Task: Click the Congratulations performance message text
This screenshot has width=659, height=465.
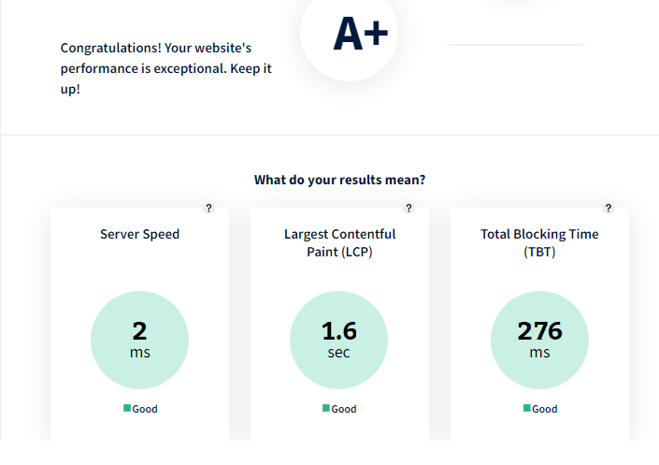Action: tap(166, 68)
